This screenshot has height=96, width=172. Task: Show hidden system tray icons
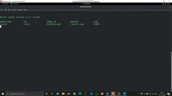(139, 94)
